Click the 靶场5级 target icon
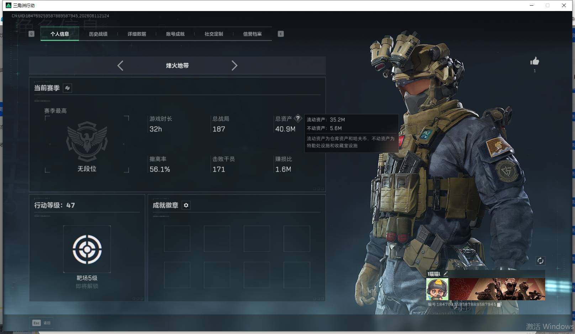This screenshot has height=334, width=575. (87, 249)
